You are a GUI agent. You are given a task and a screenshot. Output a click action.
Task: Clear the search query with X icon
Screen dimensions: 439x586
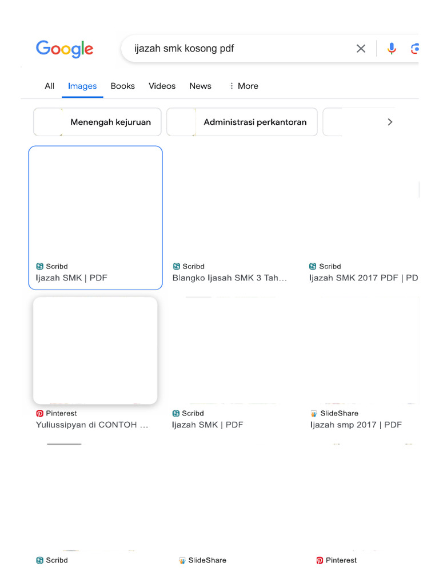(361, 49)
